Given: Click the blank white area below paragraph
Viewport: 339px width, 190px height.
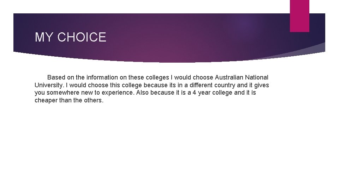Looking at the screenshot, I should point(169,148).
